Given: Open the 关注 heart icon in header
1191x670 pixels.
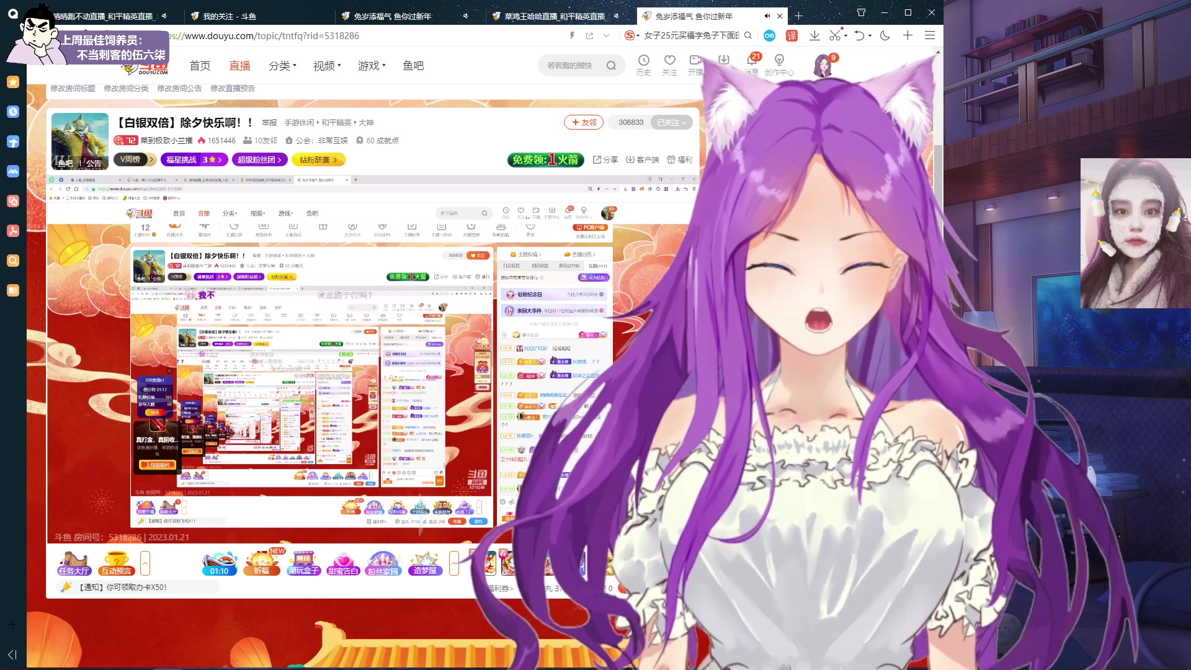Looking at the screenshot, I should click(x=669, y=65).
